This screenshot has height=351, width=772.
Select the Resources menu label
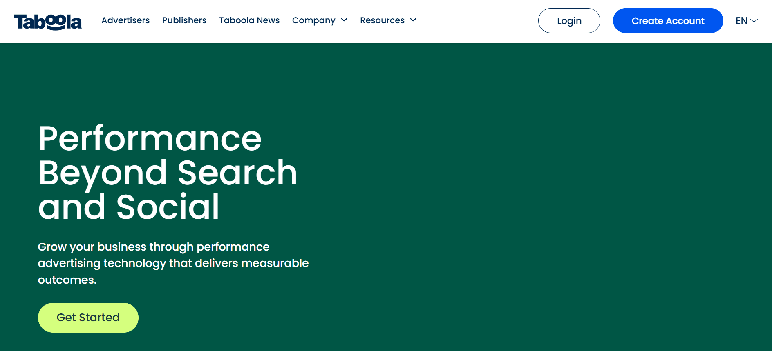[382, 20]
